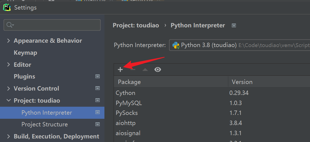Click the project-level icon beside Plugins
The height and width of the screenshot is (142, 310).
click(98, 77)
